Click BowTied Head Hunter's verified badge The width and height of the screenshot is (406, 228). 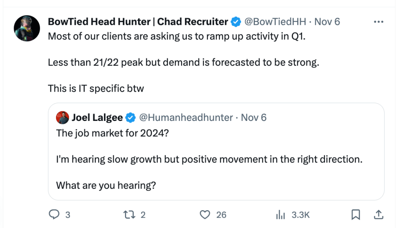click(236, 21)
